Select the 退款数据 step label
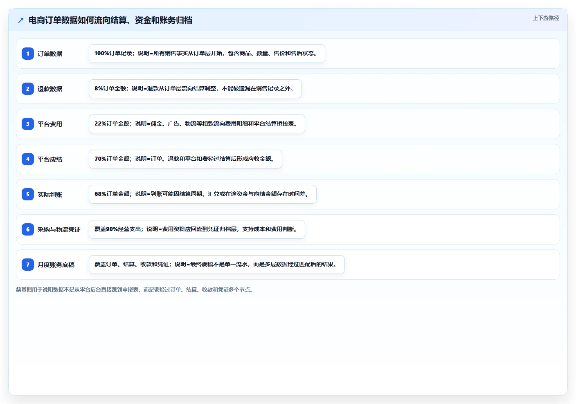 pos(50,89)
